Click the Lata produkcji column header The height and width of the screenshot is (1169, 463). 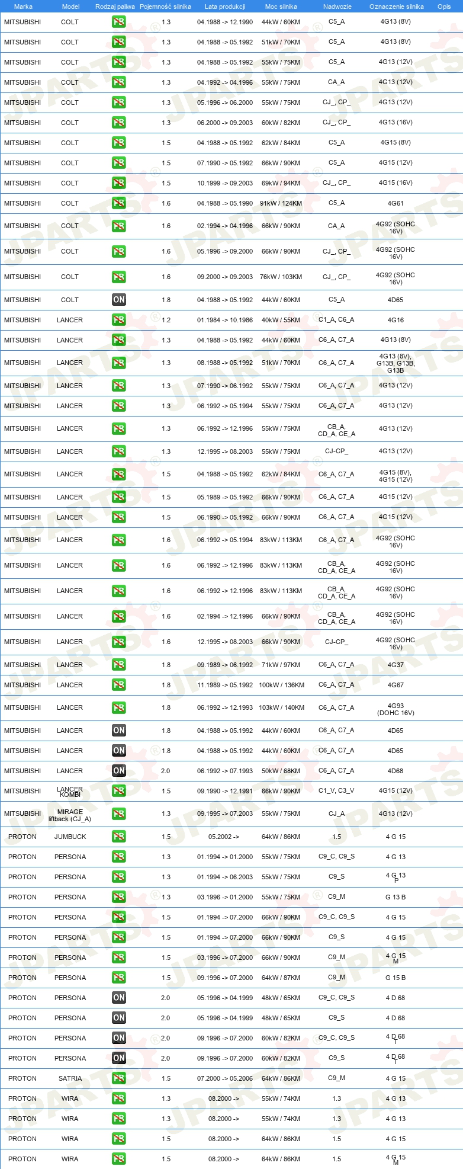click(x=225, y=7)
